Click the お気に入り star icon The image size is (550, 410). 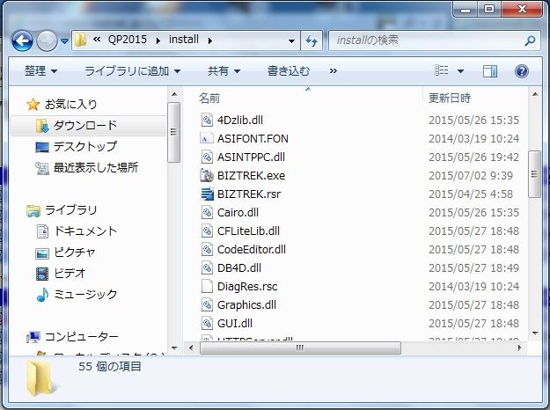pyautogui.click(x=33, y=104)
